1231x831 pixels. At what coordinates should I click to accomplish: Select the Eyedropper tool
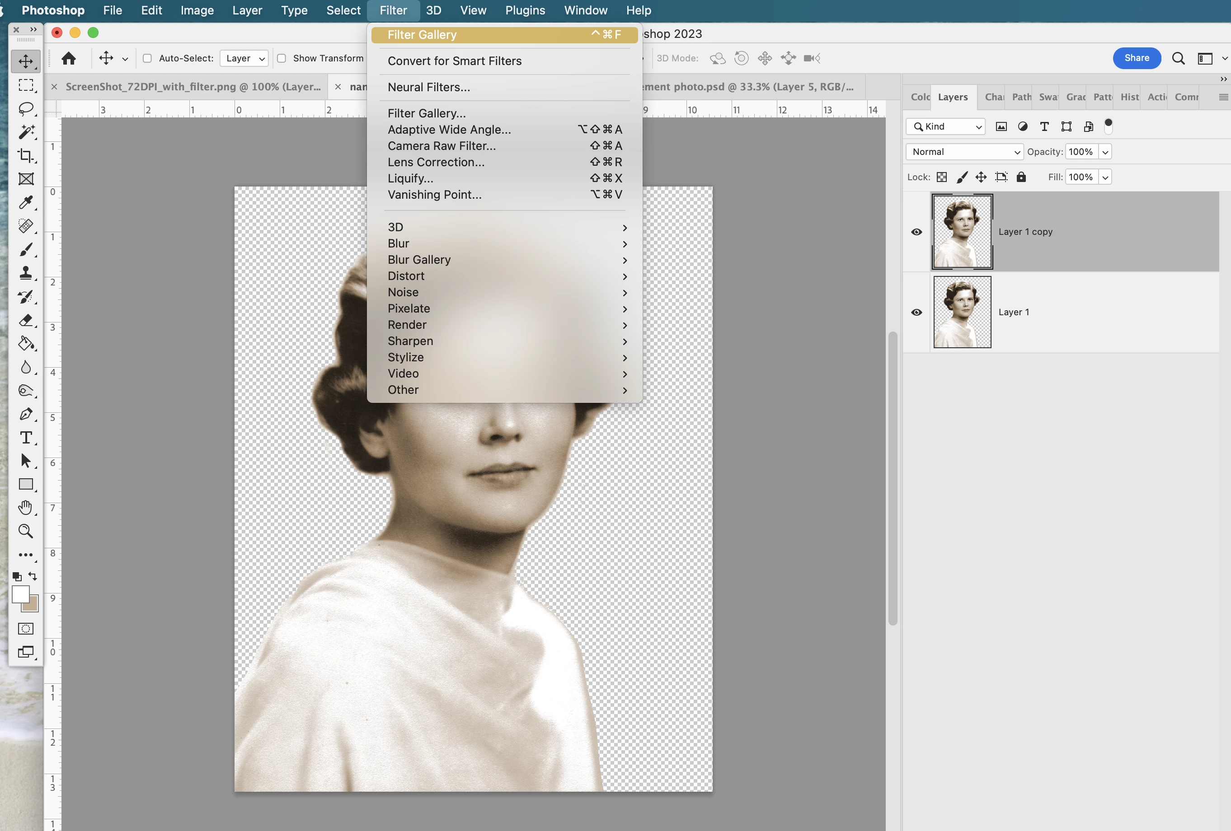(25, 202)
